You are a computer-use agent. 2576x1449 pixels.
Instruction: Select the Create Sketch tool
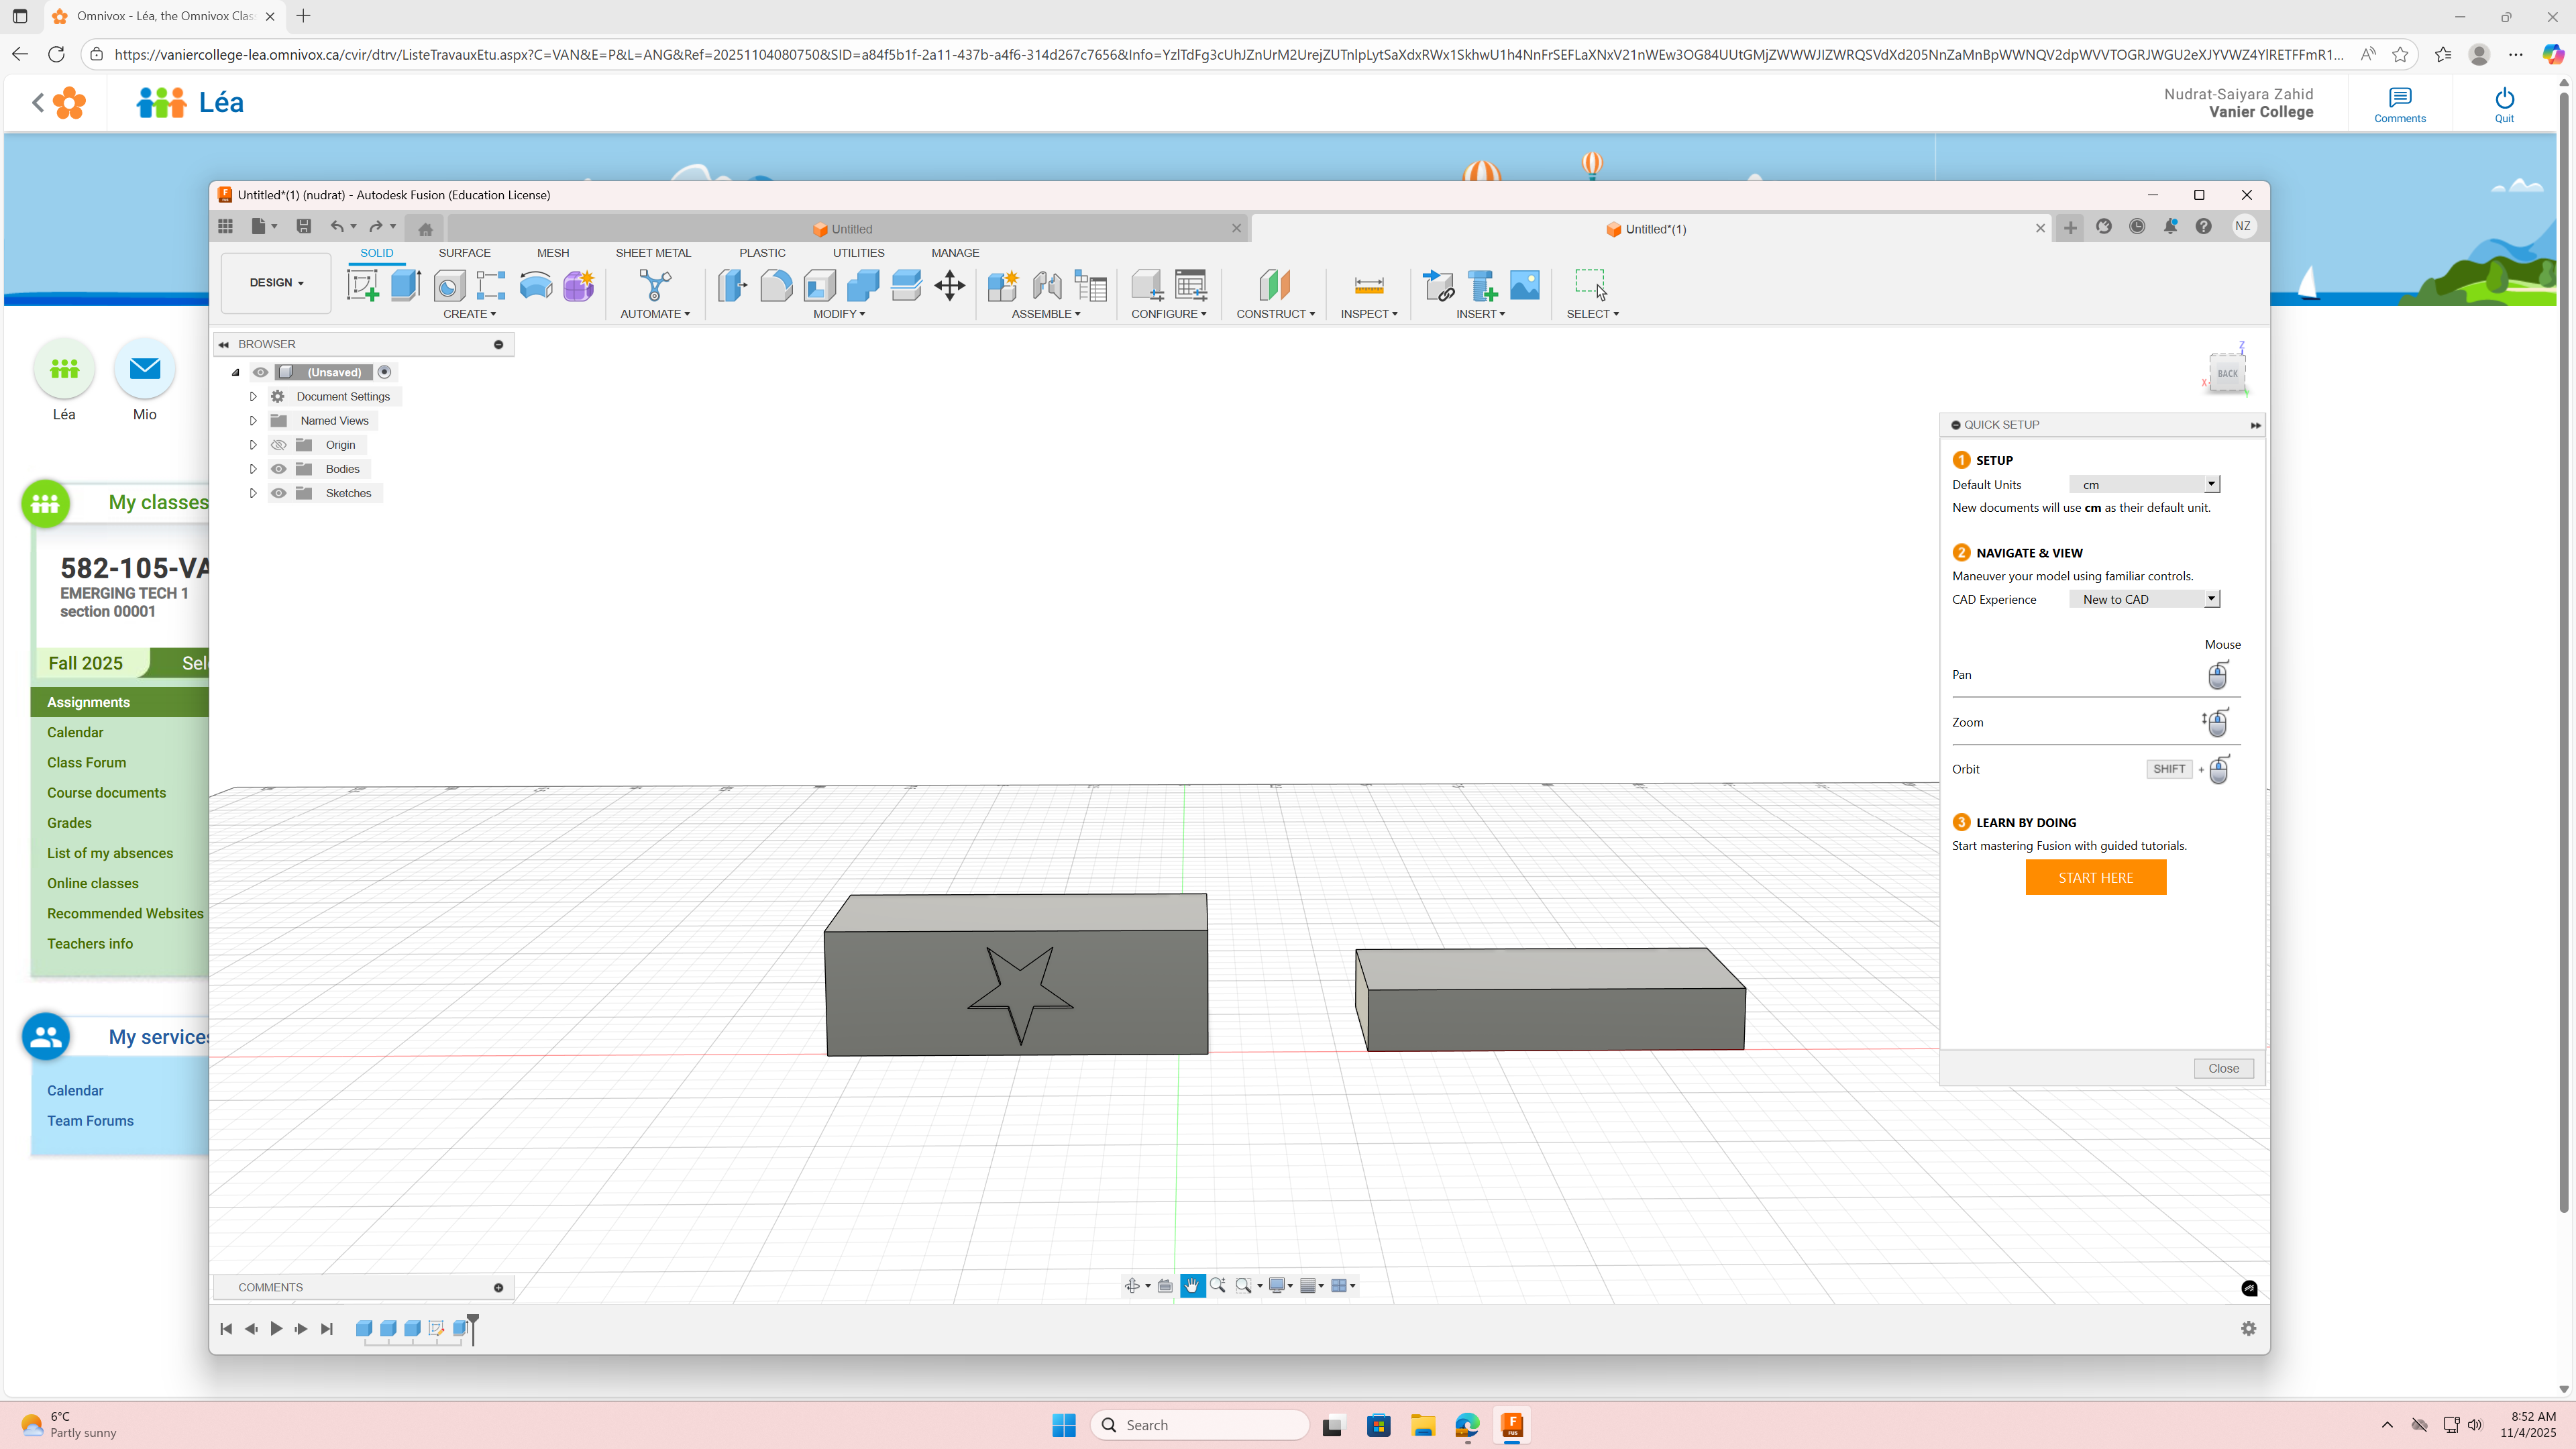click(362, 285)
